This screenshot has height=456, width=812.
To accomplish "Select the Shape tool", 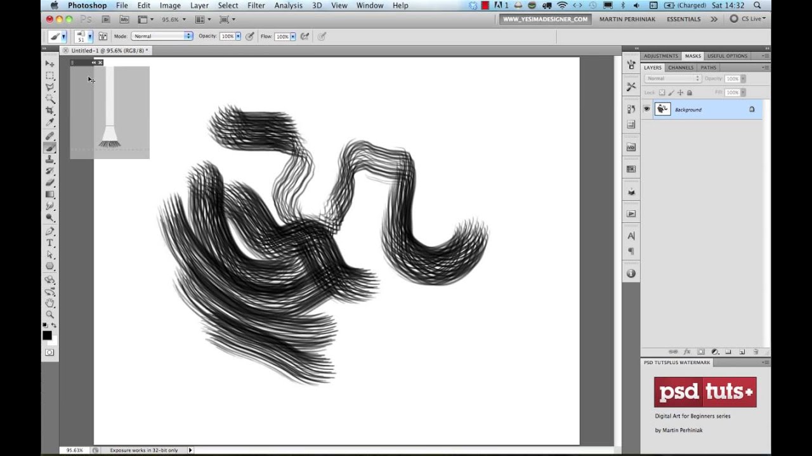I will click(49, 267).
